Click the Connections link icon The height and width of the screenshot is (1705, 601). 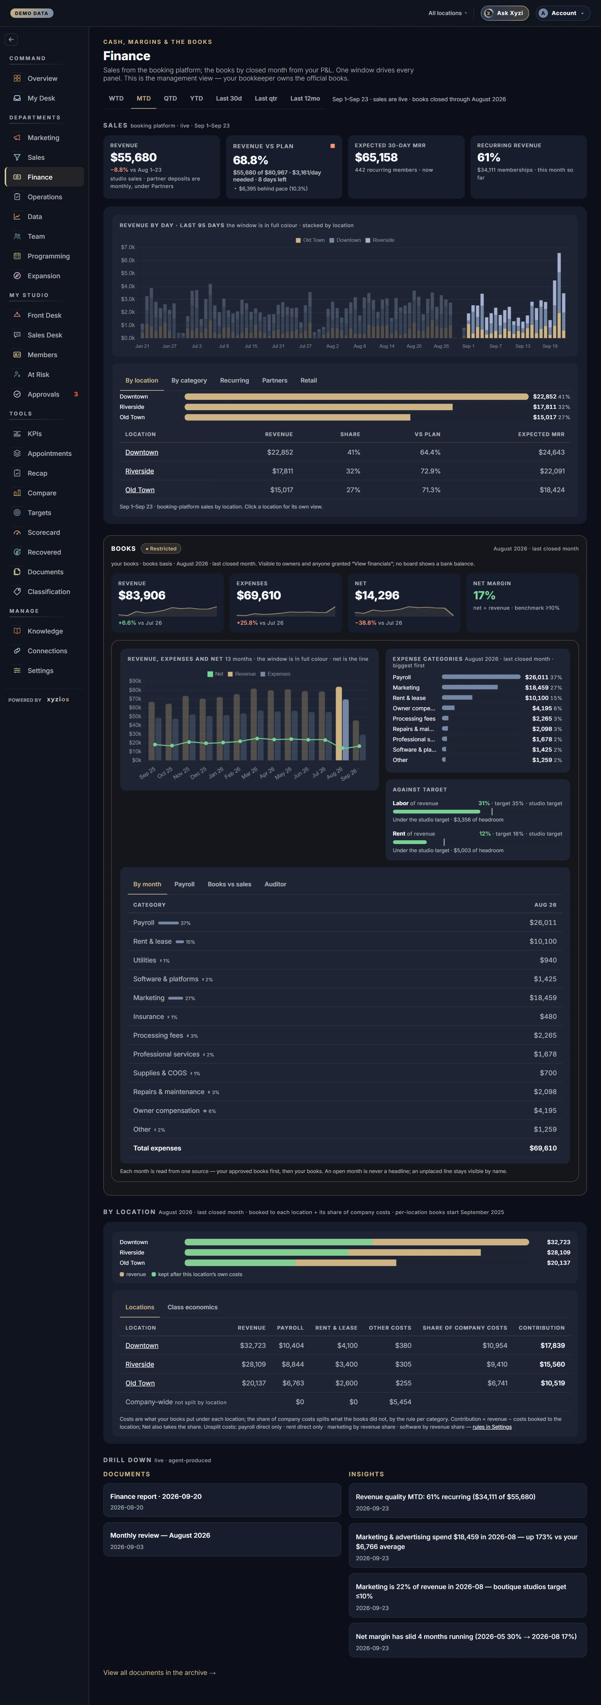pos(17,651)
